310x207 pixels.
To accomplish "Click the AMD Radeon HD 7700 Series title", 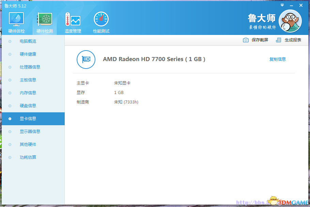I will [x=154, y=59].
